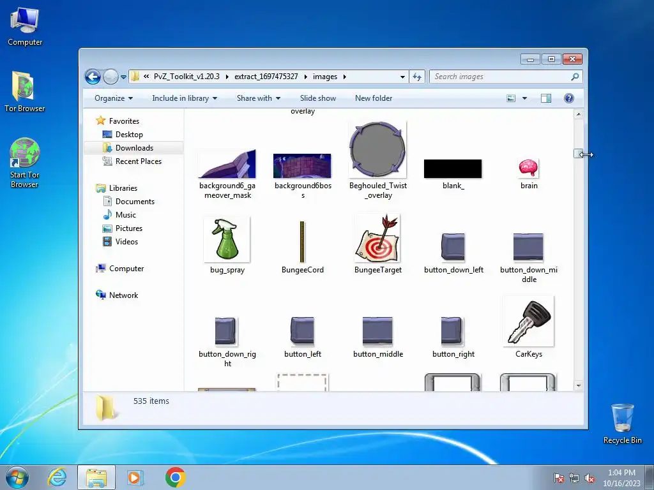Open the Videos library
Viewport: 654px width, 490px height.
[x=126, y=242]
